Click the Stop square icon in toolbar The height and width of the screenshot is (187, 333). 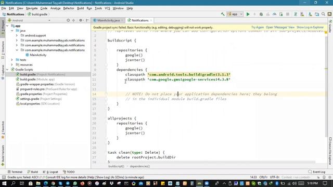pos(288,14)
